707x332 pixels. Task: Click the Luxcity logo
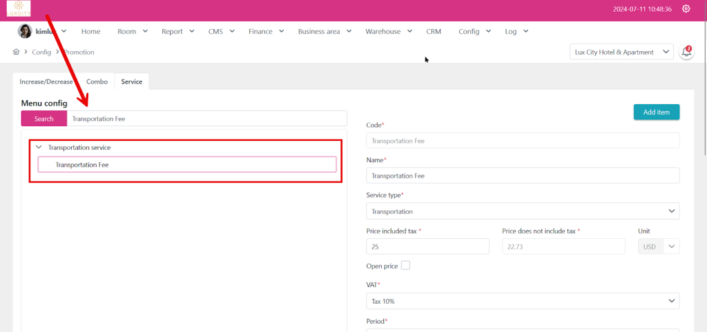[19, 9]
